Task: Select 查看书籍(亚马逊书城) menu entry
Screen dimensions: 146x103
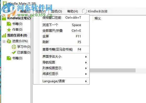Action: [62, 49]
